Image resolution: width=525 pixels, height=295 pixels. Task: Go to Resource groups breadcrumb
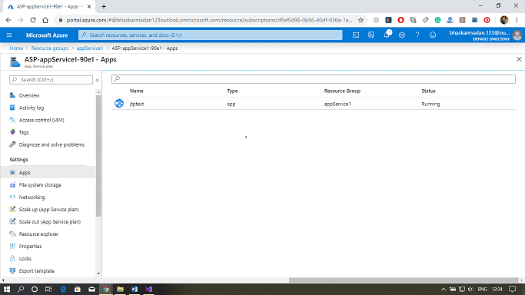(49, 48)
